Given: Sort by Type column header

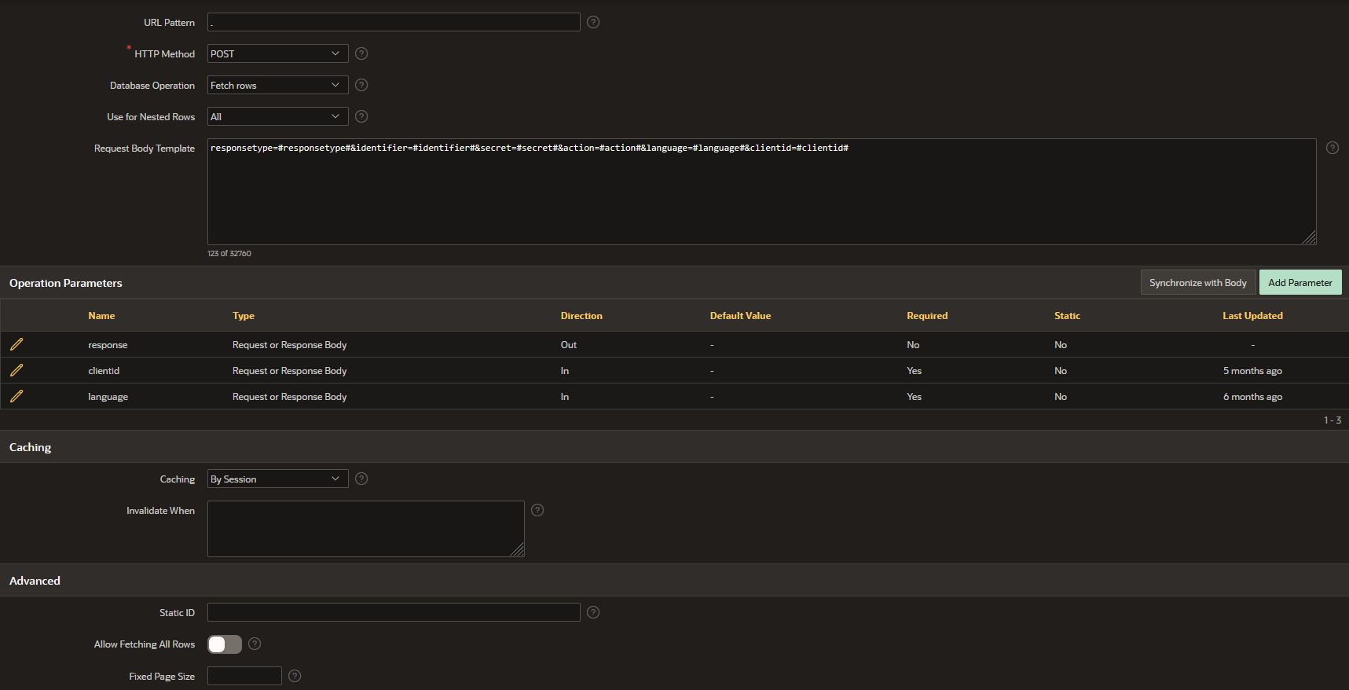Looking at the screenshot, I should (244, 316).
